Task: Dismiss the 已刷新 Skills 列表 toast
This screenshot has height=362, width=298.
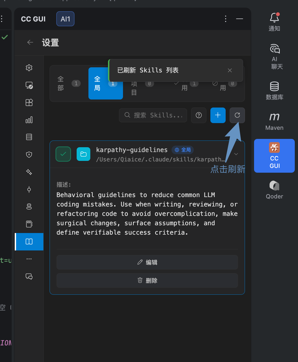Action: pos(230,70)
